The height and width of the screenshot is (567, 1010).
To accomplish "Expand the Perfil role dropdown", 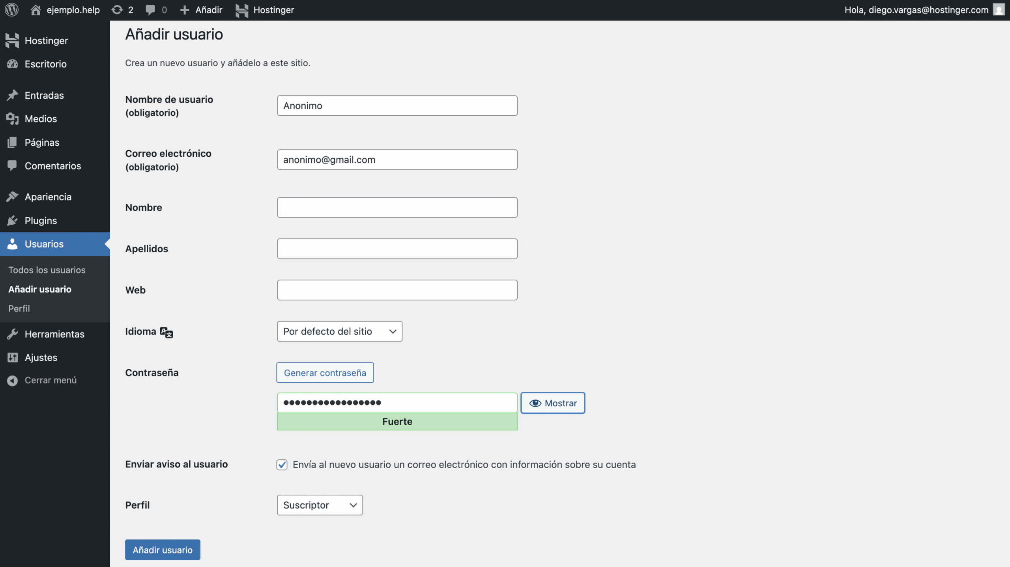I will click(x=320, y=505).
